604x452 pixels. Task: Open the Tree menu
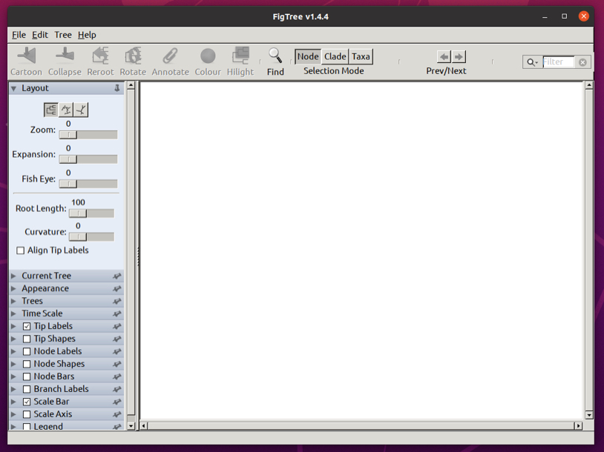coord(63,35)
